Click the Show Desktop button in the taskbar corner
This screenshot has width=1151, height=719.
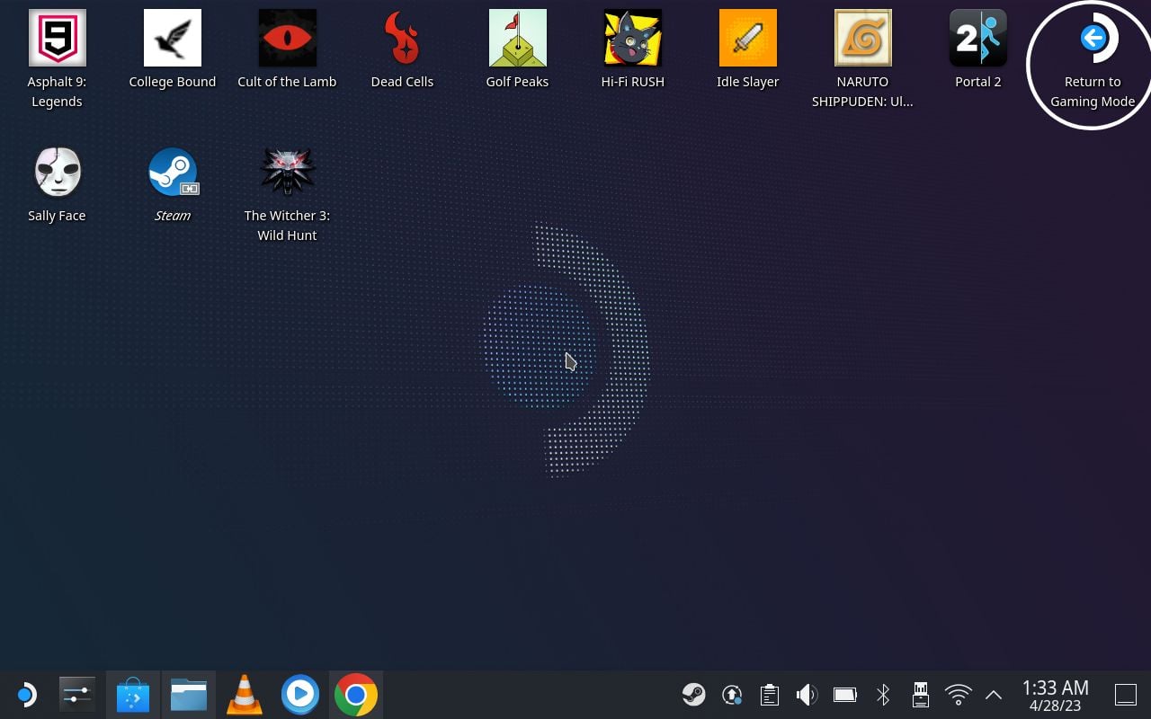click(x=1126, y=695)
